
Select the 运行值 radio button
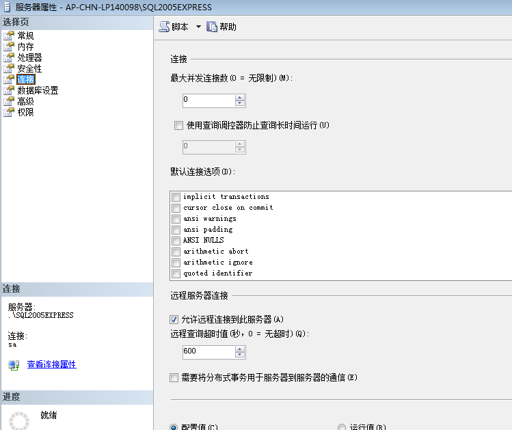[x=342, y=427]
